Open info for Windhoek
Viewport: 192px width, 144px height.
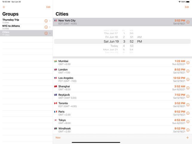click(x=188, y=130)
